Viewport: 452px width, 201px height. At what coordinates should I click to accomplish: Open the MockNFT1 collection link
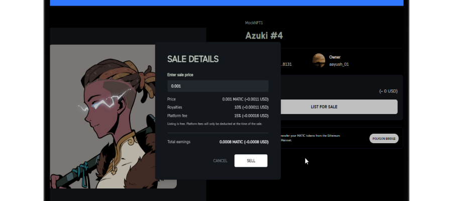(x=254, y=23)
